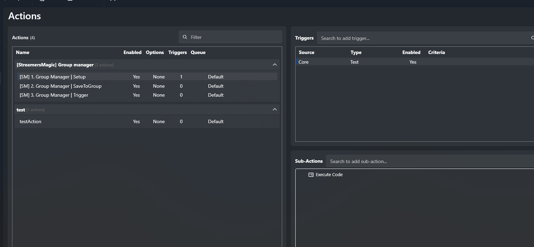The image size is (534, 247).
Task: Select the Group Manager SaveToGroup action
Action: [60, 86]
